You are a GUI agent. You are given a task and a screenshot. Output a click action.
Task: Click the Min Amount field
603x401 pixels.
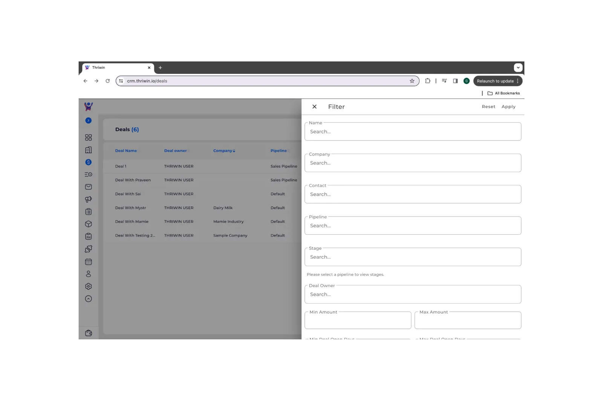pyautogui.click(x=358, y=320)
